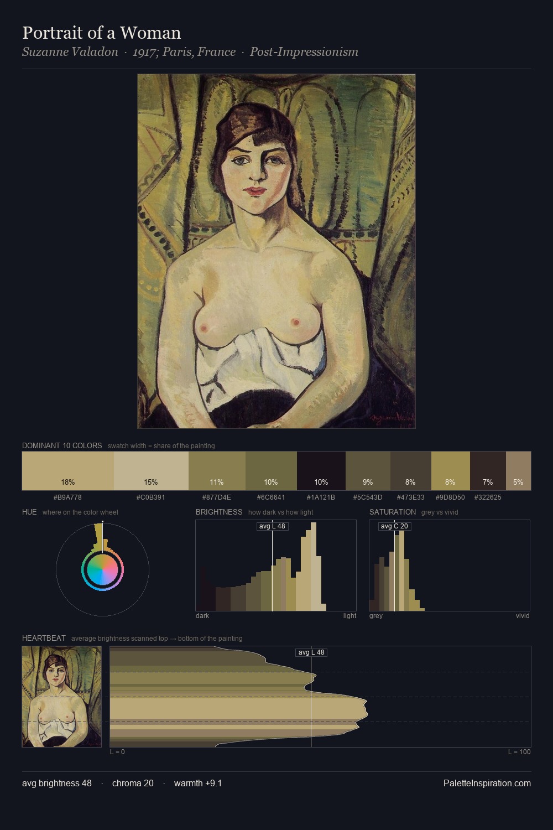Click the chroma 20 footer stat
This screenshot has height=830, width=553.
tap(133, 783)
